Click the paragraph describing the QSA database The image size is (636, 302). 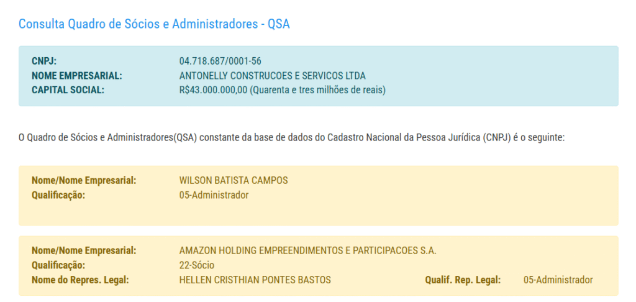291,137
